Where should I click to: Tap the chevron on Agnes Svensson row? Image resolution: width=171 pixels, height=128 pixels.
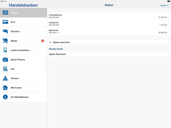point(169,54)
